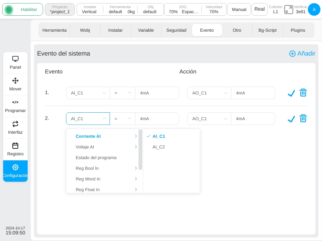Open the Programar sidebar page
The image size is (322, 241).
[x=15, y=106]
